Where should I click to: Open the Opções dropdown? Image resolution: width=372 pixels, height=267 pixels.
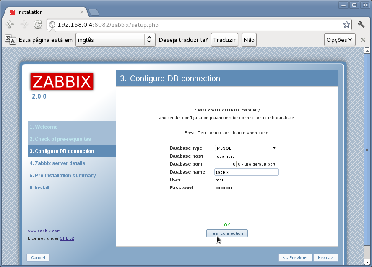pyautogui.click(x=340, y=39)
